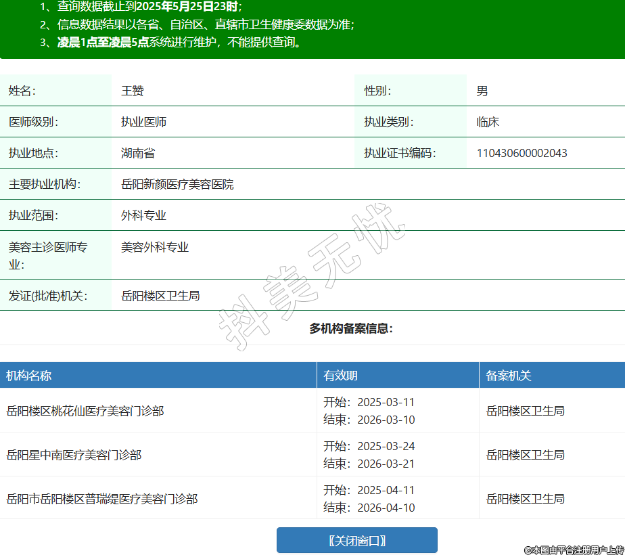625x555 pixels.
Task: Click the 有效期 column header
Action: [340, 376]
